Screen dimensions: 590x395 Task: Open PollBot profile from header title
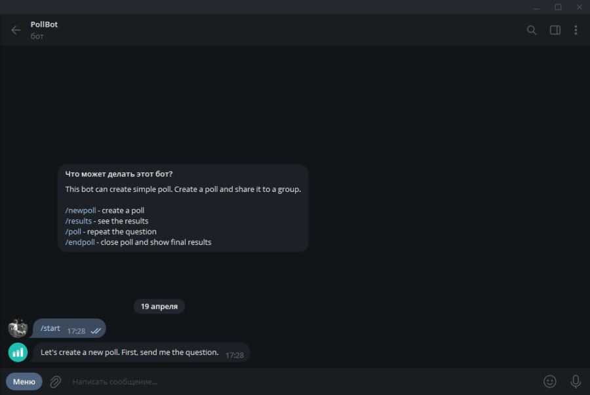point(45,25)
